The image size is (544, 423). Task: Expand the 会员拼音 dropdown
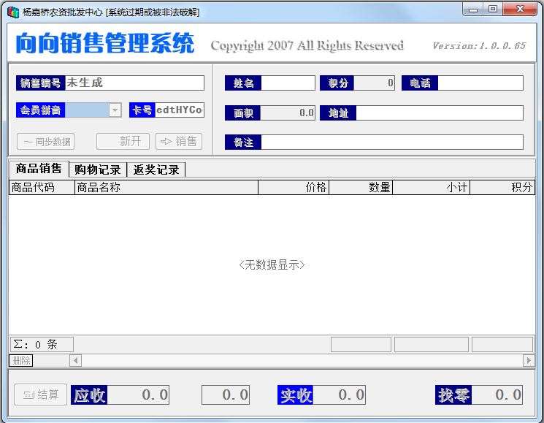tap(115, 110)
